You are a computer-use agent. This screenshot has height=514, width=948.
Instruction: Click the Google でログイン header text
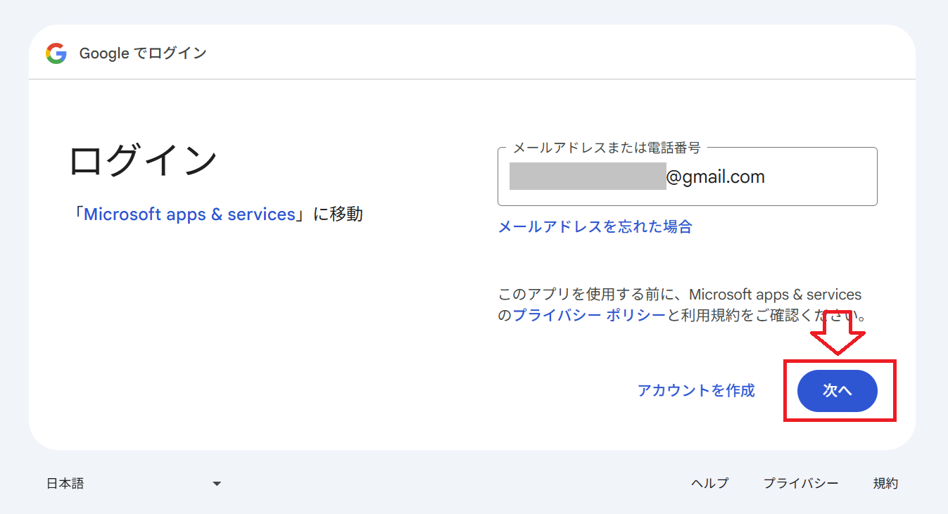click(143, 53)
